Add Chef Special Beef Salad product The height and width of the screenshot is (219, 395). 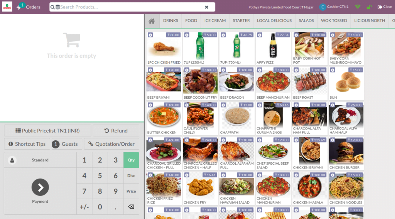point(273,153)
